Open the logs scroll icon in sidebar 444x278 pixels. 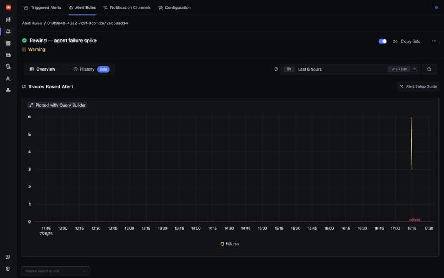point(8,67)
